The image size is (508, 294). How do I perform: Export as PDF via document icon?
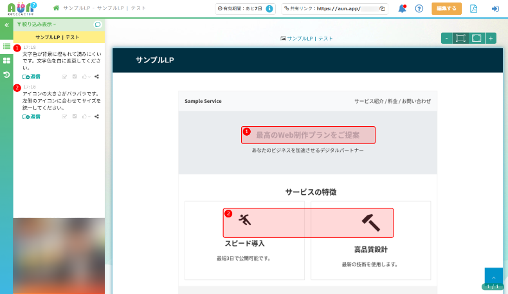[473, 9]
